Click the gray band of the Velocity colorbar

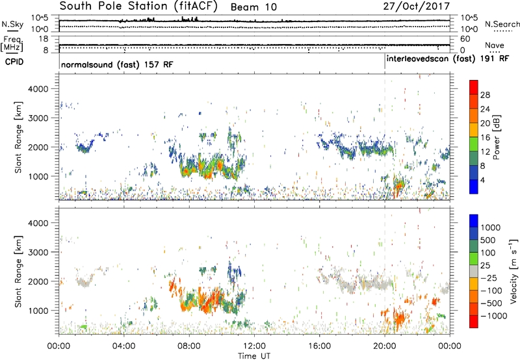[474, 271]
